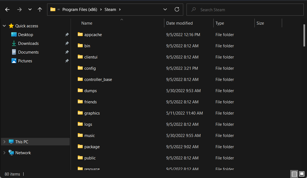Click the graphics folder name
The image size is (307, 178).
pyautogui.click(x=92, y=113)
